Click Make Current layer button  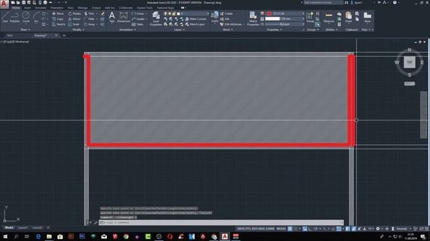coord(196,19)
